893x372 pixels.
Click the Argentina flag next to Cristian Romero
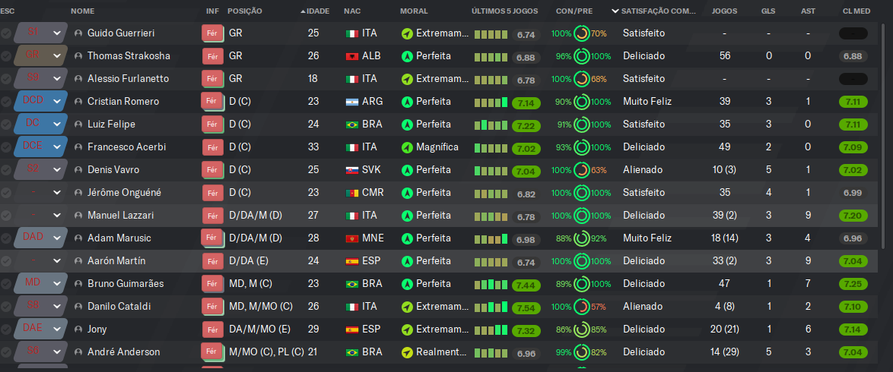click(352, 102)
